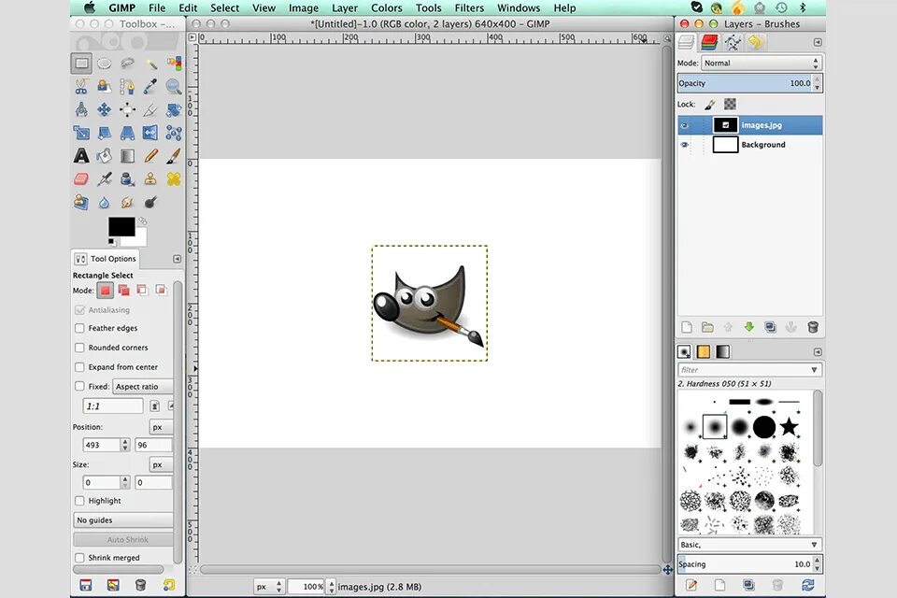Open the status bar px unit dropdown
The image size is (897, 598).
(x=269, y=587)
